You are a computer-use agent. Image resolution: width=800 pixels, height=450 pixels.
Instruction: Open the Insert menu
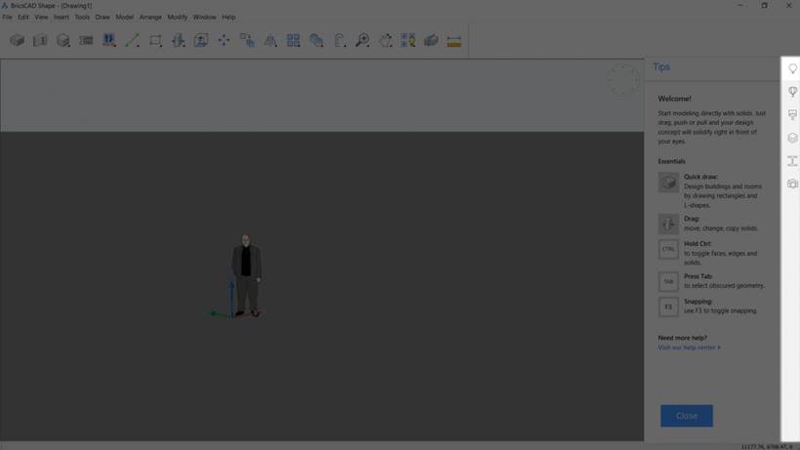tap(61, 17)
